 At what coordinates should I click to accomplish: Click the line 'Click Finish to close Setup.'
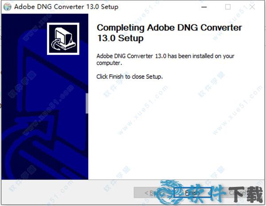129,77
